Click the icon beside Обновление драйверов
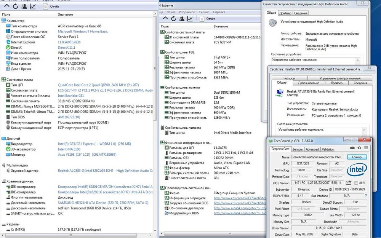Viewport: 381px width, 238px height. pyautogui.click(x=166, y=208)
